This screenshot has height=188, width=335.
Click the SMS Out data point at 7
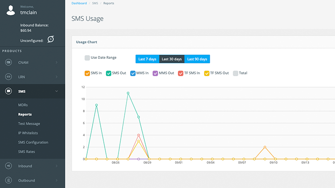(x=139, y=117)
